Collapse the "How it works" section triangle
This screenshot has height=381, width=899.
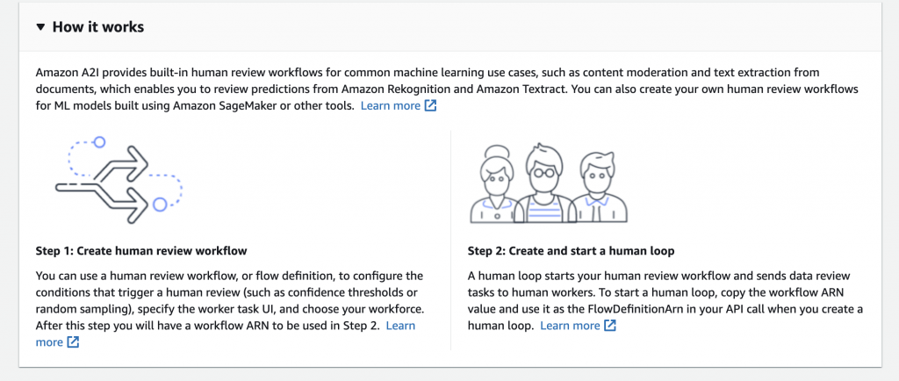point(40,27)
